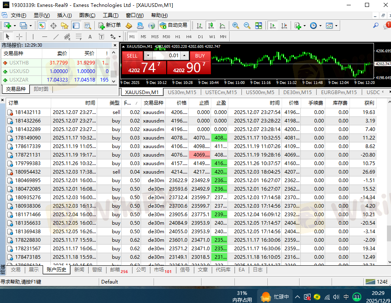The height and width of the screenshot is (303, 391).
Task: Open the 插入 (Insert) menu
Action: pyautogui.click(x=64, y=15)
